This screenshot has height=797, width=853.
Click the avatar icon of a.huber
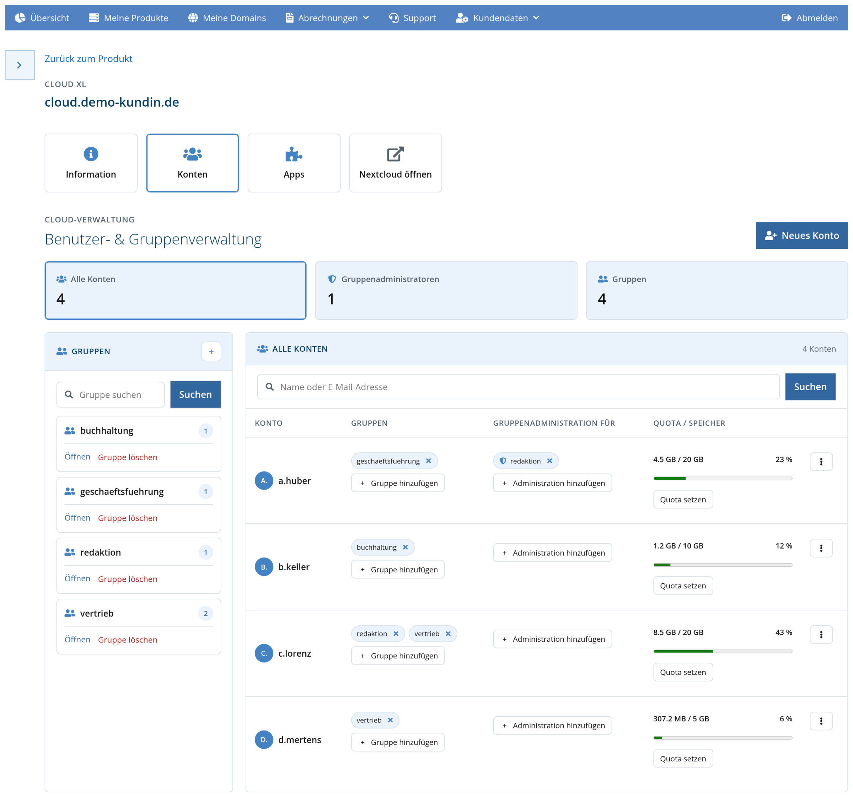click(x=264, y=480)
